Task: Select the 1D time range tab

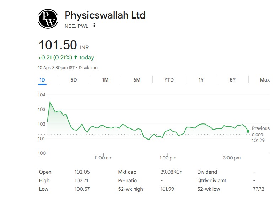Action: tap(42, 80)
